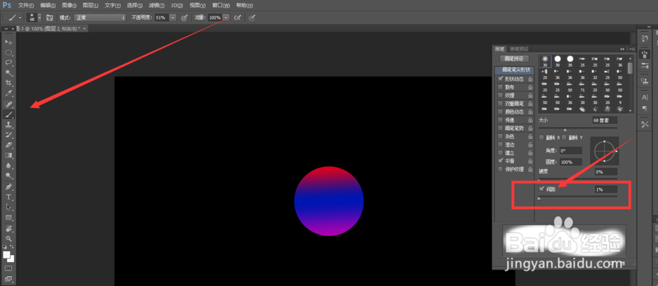Collapse Brush panel double-arrow
The width and height of the screenshot is (658, 286).
point(622,49)
